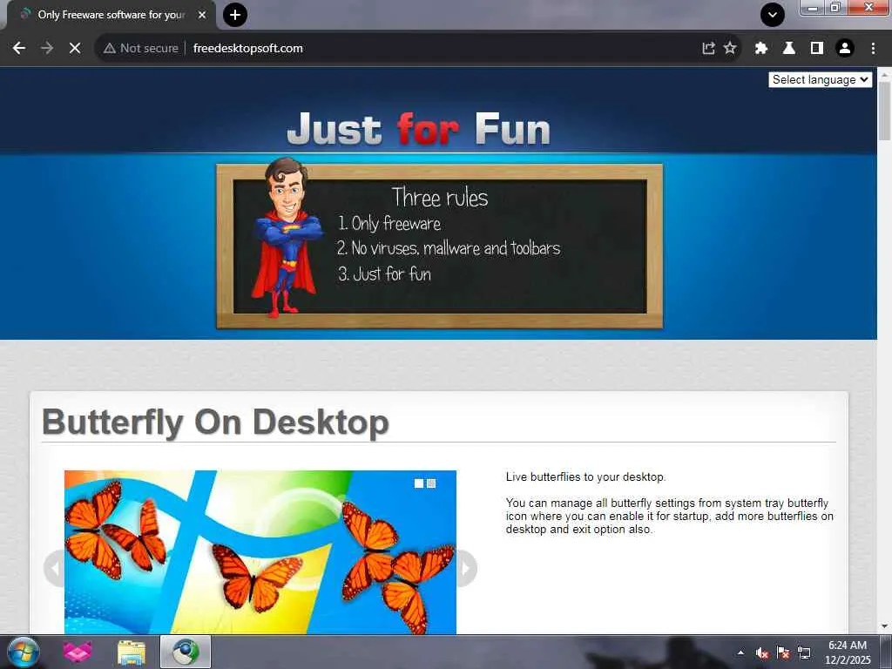
Task: Click the freedesktopsoft.com address bar
Action: [x=248, y=49]
